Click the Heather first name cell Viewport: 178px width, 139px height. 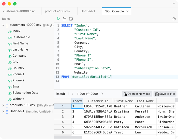[124, 106]
